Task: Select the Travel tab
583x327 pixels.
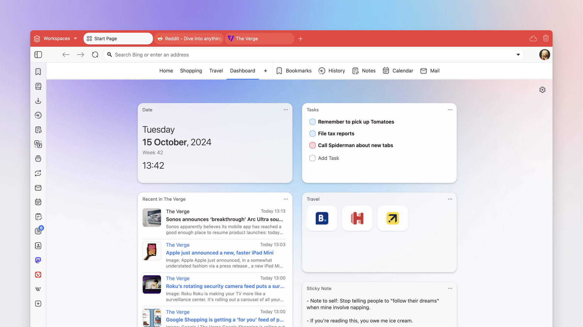Action: (x=216, y=71)
